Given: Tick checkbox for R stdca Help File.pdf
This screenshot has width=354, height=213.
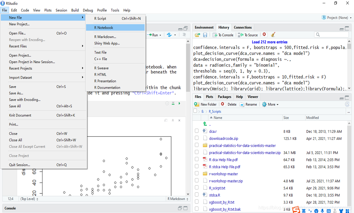Looking at the screenshot, I should 197,166.
